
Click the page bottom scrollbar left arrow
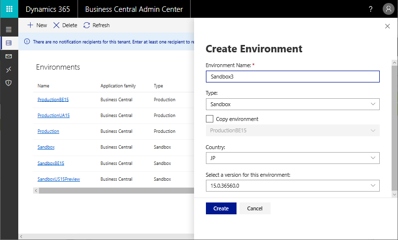tap(21, 237)
